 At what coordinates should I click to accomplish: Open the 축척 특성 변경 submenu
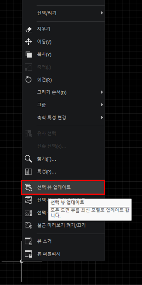63,117
